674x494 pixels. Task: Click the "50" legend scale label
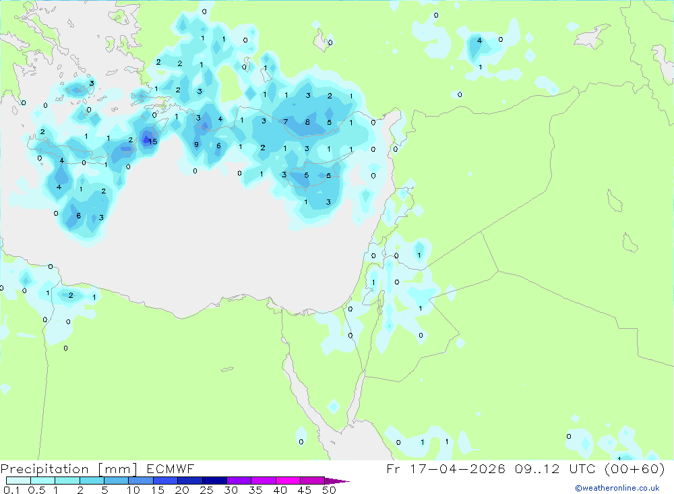point(329,490)
